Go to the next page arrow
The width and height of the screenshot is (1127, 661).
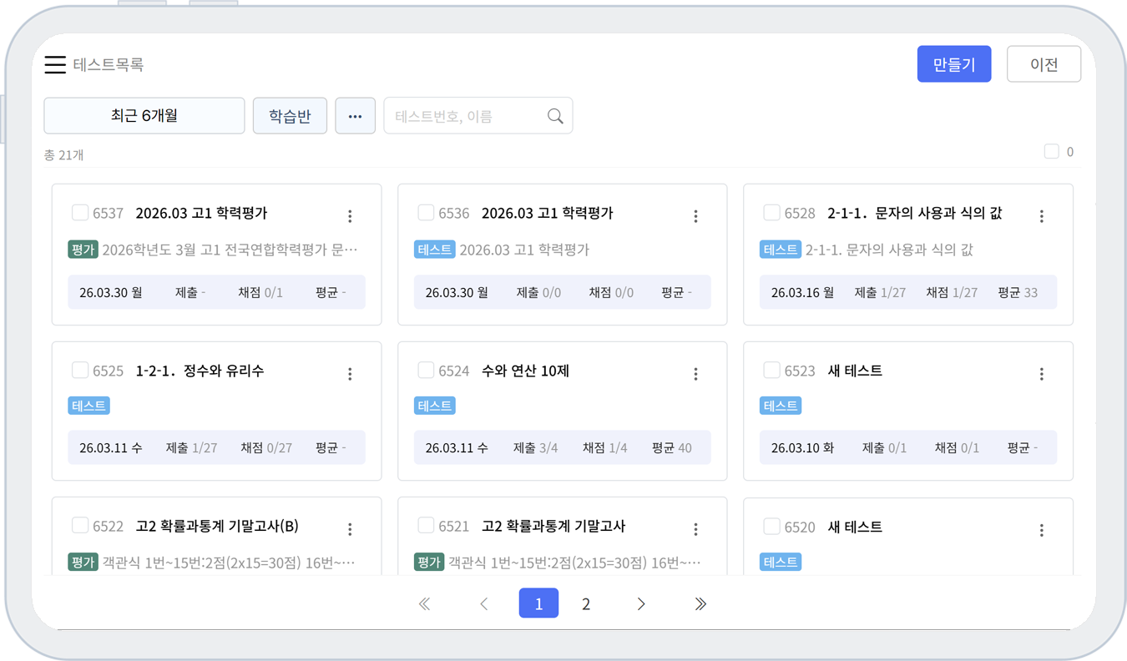point(641,604)
